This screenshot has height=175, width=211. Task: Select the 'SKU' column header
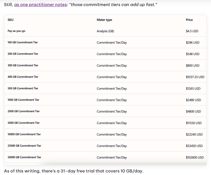[x=10, y=20]
